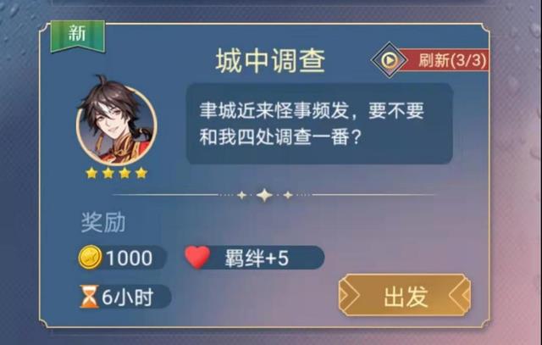Tap the 6小时 duration text

(x=127, y=297)
